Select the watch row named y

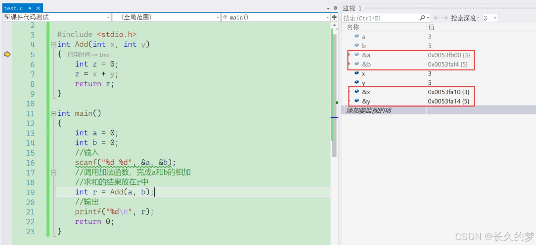point(439,82)
